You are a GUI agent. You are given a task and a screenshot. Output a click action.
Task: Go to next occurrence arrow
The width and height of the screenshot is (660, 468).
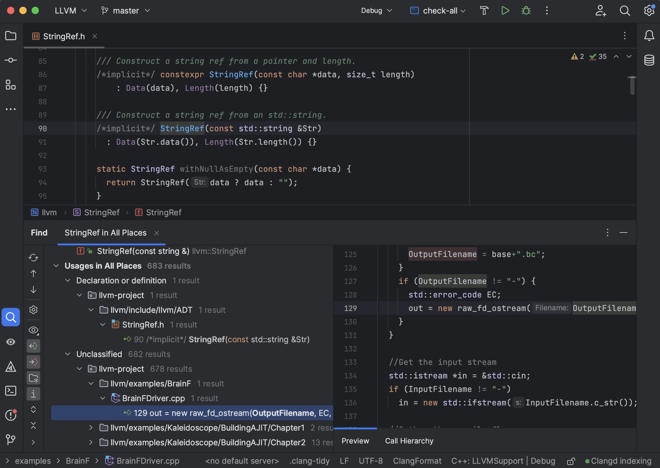[x=33, y=290]
